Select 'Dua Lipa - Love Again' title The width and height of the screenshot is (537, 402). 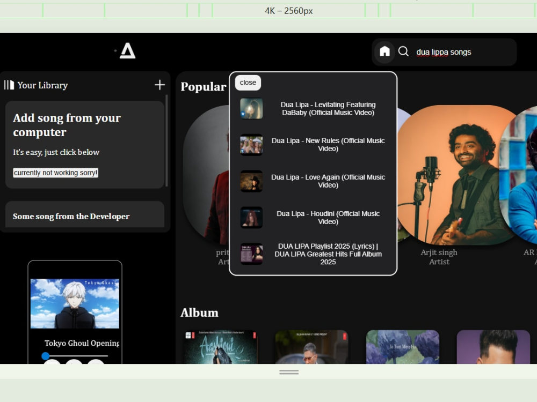point(328,181)
